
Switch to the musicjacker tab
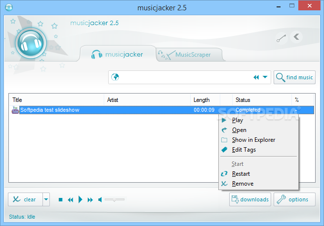pyautogui.click(x=118, y=54)
